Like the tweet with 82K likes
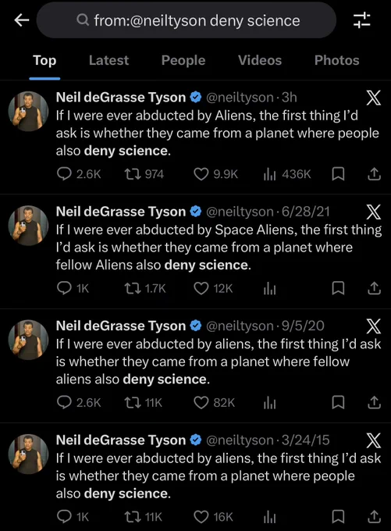The height and width of the screenshot is (531, 391). [x=201, y=403]
